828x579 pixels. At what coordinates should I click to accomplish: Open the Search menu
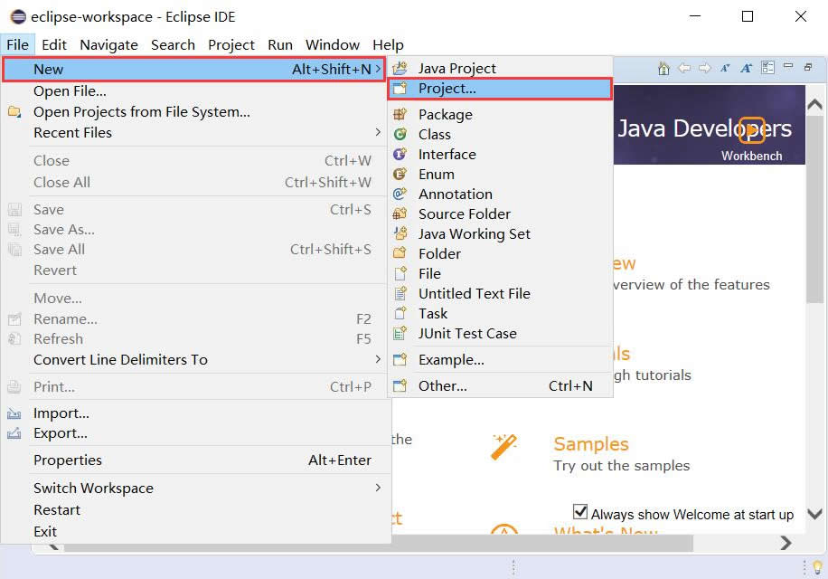click(173, 44)
